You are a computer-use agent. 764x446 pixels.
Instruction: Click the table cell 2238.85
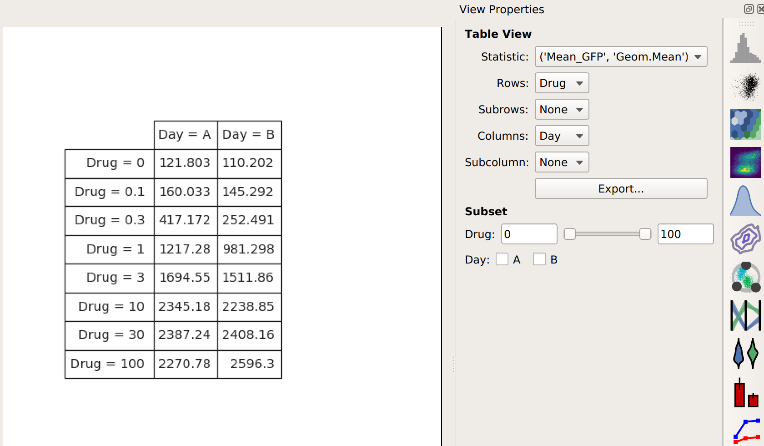[250, 307]
